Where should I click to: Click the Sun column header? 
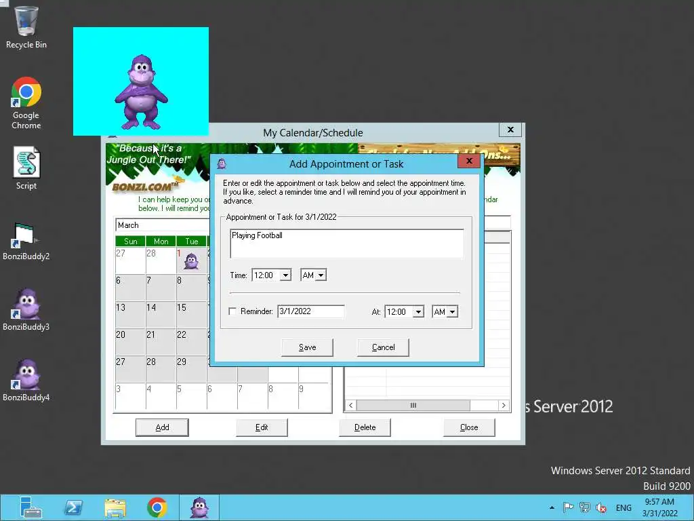click(x=130, y=242)
